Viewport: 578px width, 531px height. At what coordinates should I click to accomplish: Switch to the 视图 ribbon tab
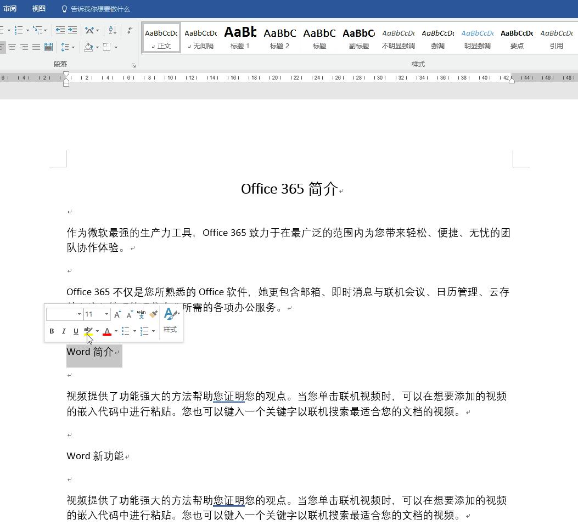pos(38,8)
